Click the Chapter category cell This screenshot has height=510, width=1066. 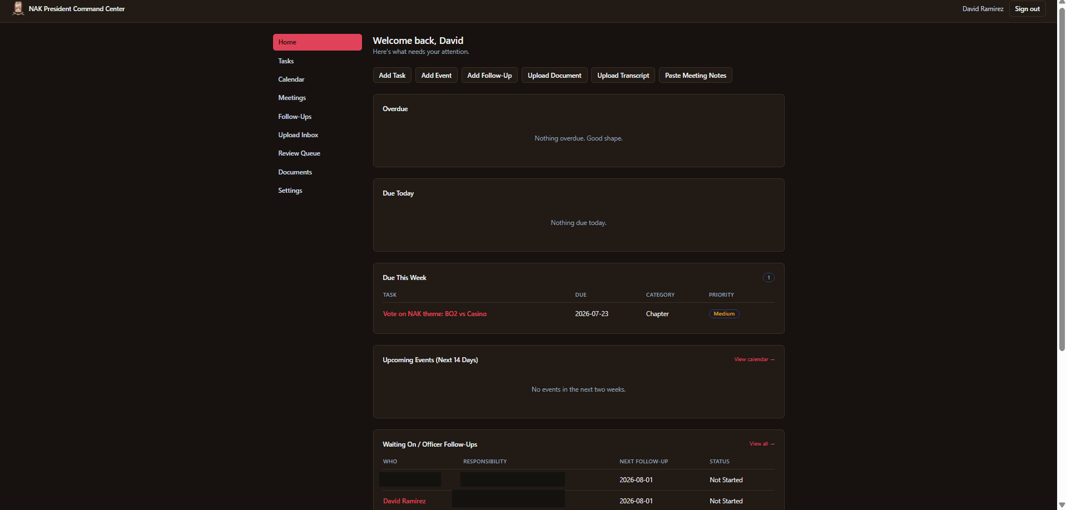click(x=657, y=314)
